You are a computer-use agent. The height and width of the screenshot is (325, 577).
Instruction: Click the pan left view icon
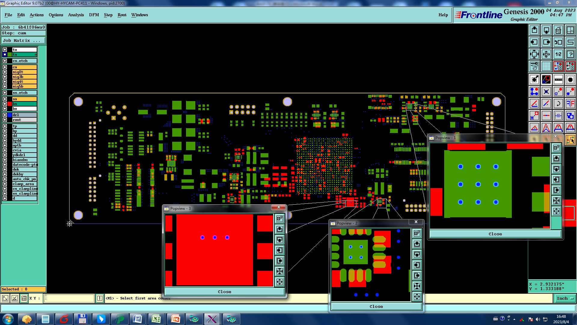point(534,42)
